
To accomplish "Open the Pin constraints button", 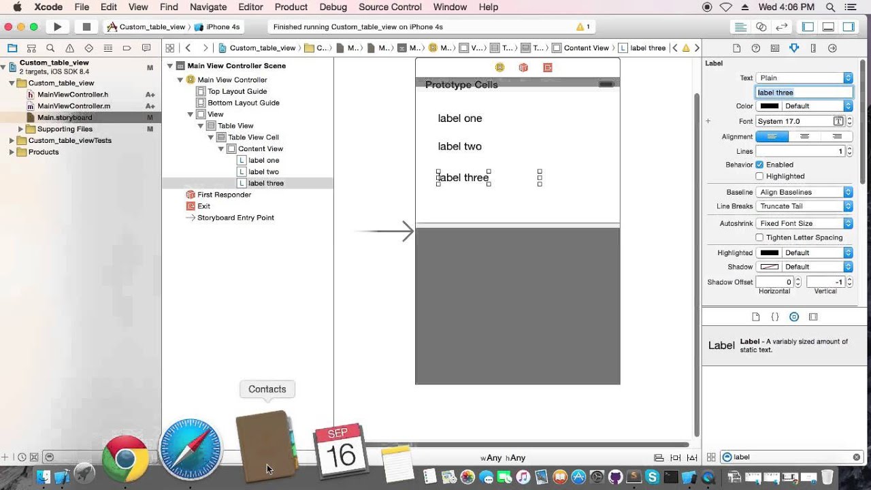I will point(676,458).
